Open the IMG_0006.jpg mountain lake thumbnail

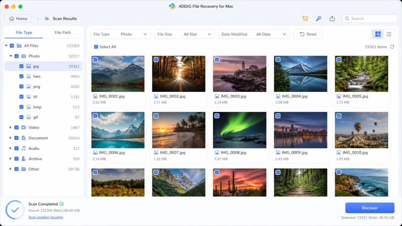pos(118,130)
